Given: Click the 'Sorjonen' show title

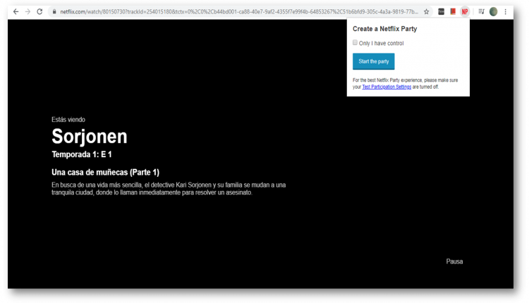Looking at the screenshot, I should [x=90, y=136].
